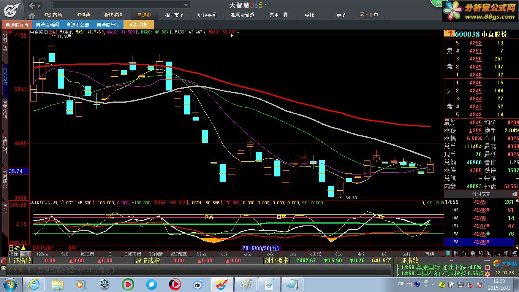Open the 沪深市场 menu
519x292 pixels.
pyautogui.click(x=52, y=15)
